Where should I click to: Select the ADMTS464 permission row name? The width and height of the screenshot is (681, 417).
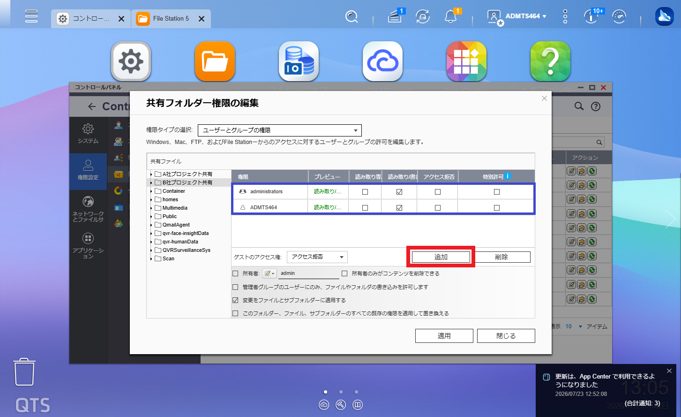(263, 207)
